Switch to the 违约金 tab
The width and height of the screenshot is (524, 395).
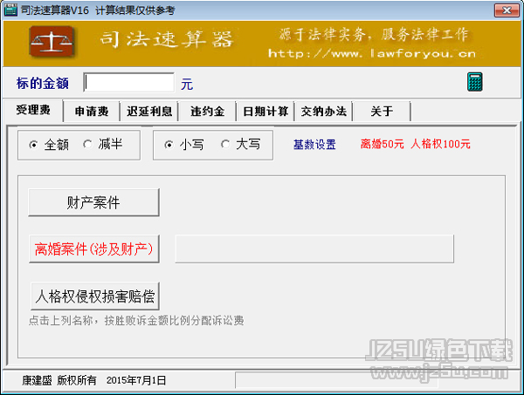pyautogui.click(x=207, y=112)
